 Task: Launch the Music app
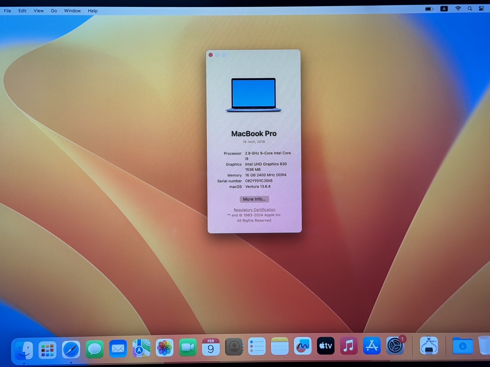click(349, 346)
